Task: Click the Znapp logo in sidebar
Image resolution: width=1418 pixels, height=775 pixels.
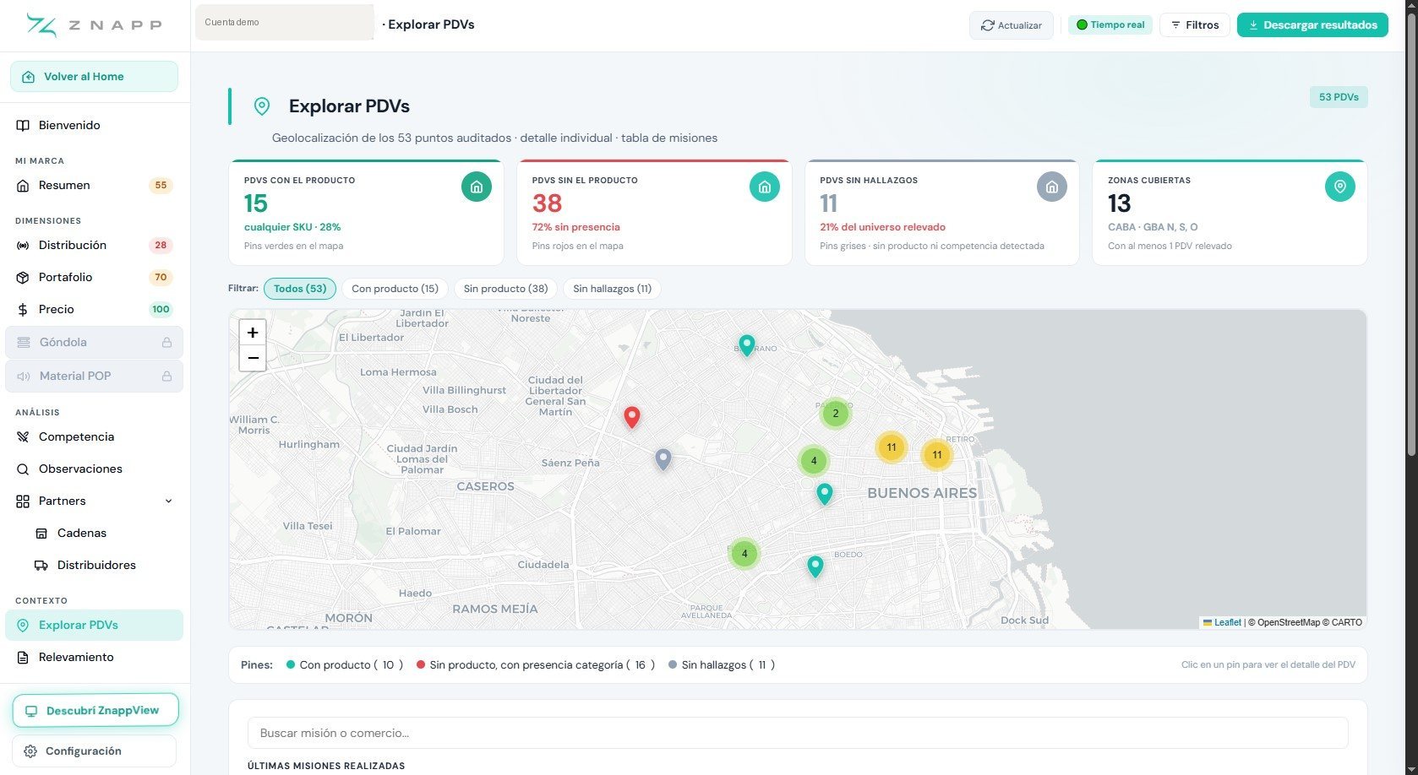Action: [x=93, y=25]
